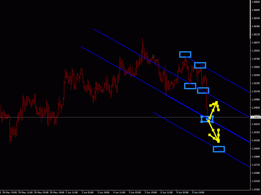Viewport: 261px width, 195px height.
Task: Select the 1.35295 price level
Action: (x=256, y=83)
